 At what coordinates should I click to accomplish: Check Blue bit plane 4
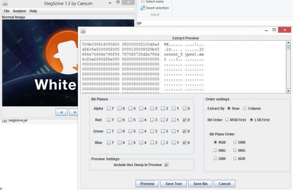(141, 142)
